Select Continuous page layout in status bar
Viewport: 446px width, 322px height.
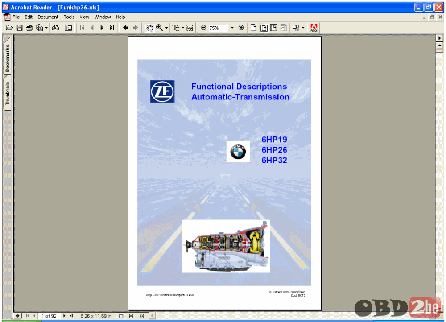pos(131,316)
